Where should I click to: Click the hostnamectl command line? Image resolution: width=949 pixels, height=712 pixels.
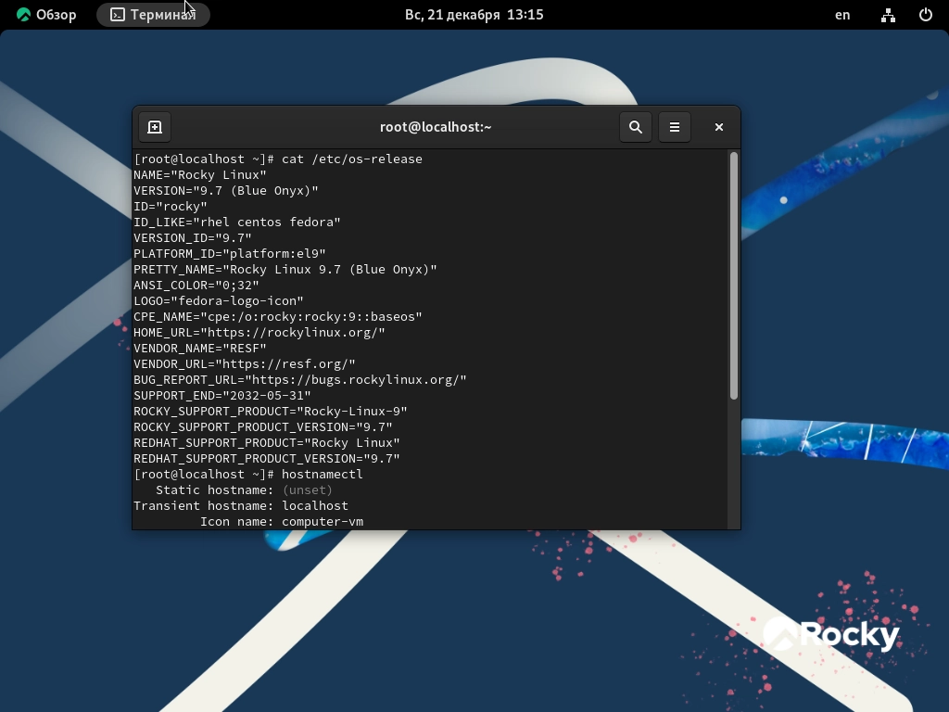pyautogui.click(x=248, y=474)
